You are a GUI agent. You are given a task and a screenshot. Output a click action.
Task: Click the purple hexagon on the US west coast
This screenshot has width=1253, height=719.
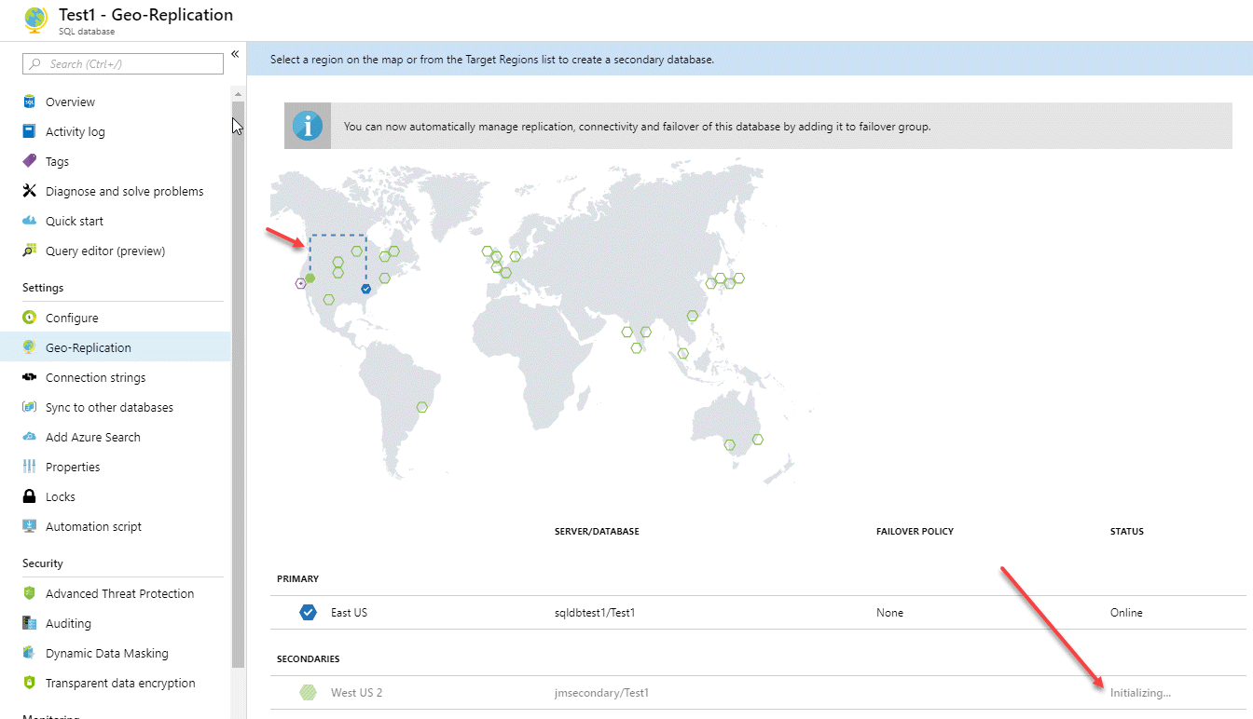[300, 284]
